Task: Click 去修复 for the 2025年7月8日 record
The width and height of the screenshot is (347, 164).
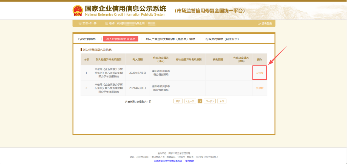Action: tap(260, 73)
